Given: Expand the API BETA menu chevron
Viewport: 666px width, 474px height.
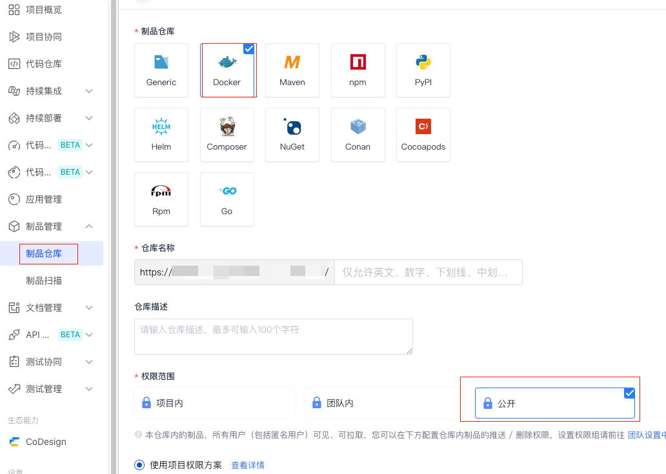Looking at the screenshot, I should [x=89, y=335].
